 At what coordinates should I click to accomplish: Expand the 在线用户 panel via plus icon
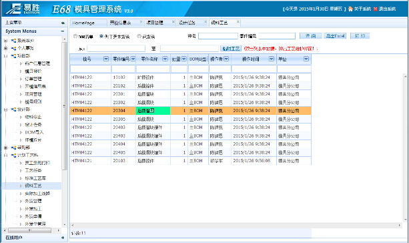(63, 238)
